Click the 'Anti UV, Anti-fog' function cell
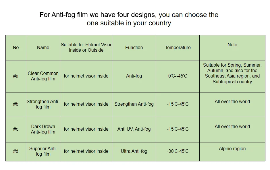This screenshot has height=170, width=270. point(134,129)
